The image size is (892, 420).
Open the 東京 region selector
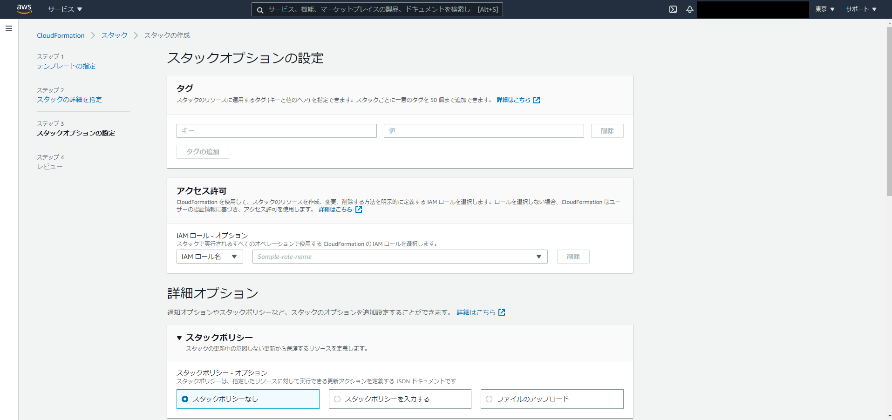pos(824,9)
